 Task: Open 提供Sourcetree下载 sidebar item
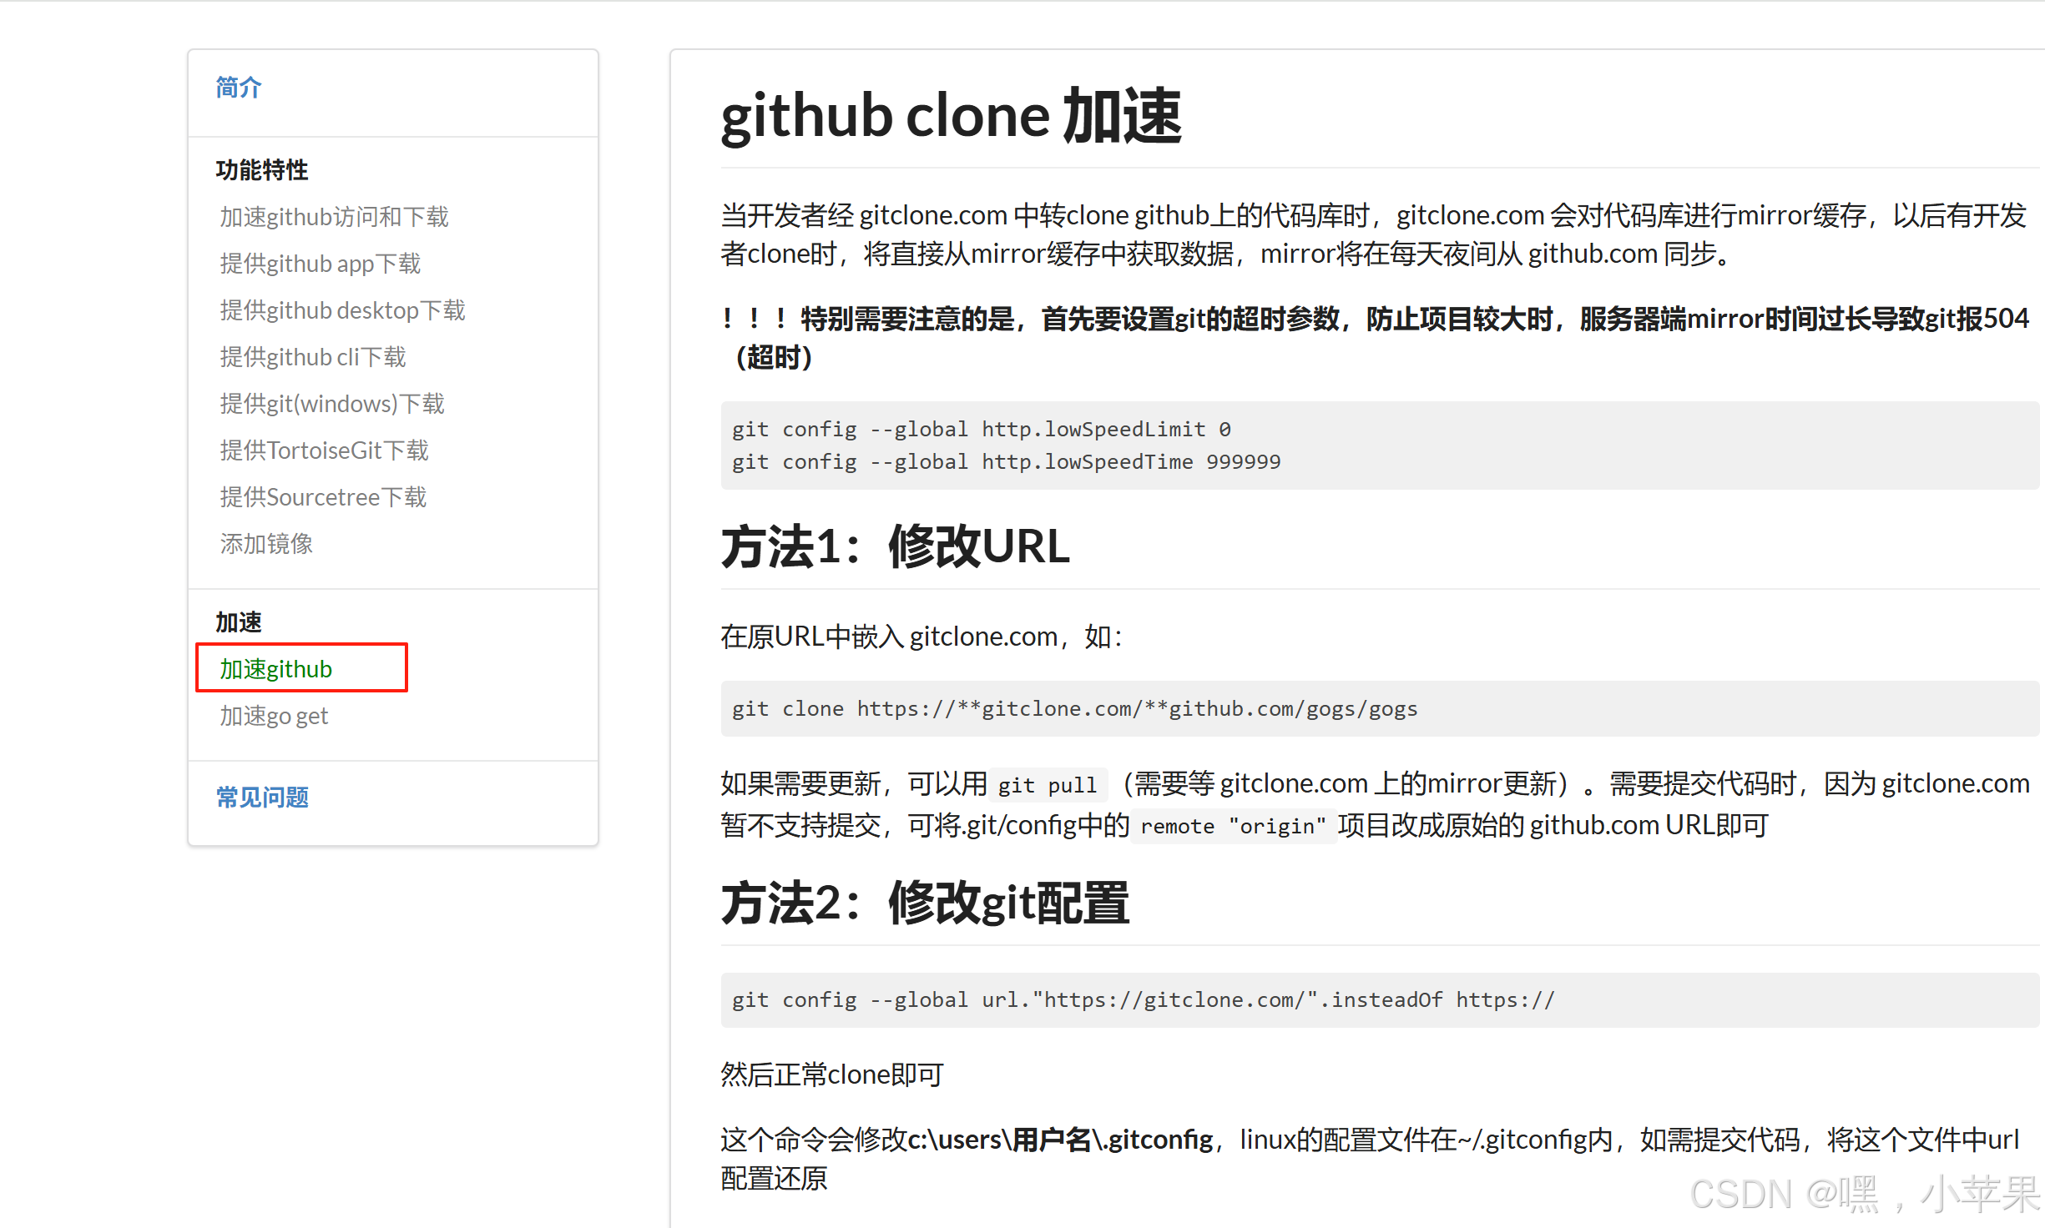coord(323,497)
